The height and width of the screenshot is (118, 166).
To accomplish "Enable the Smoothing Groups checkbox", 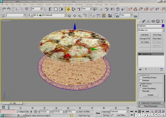I will coord(141,77).
